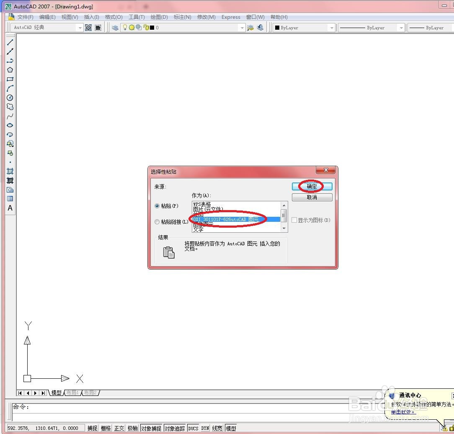Open the 插入(I) menu
Screen dimensions: 454x434
tap(91, 17)
